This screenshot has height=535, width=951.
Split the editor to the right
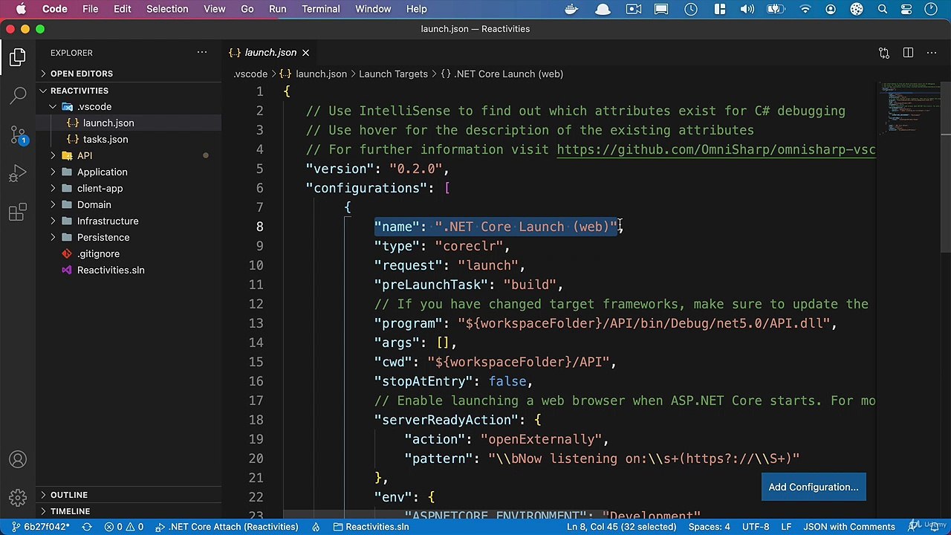908,53
